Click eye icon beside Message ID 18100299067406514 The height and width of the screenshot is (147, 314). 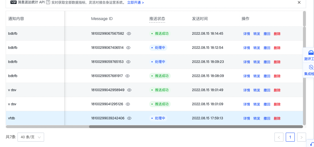pyautogui.click(x=128, y=48)
